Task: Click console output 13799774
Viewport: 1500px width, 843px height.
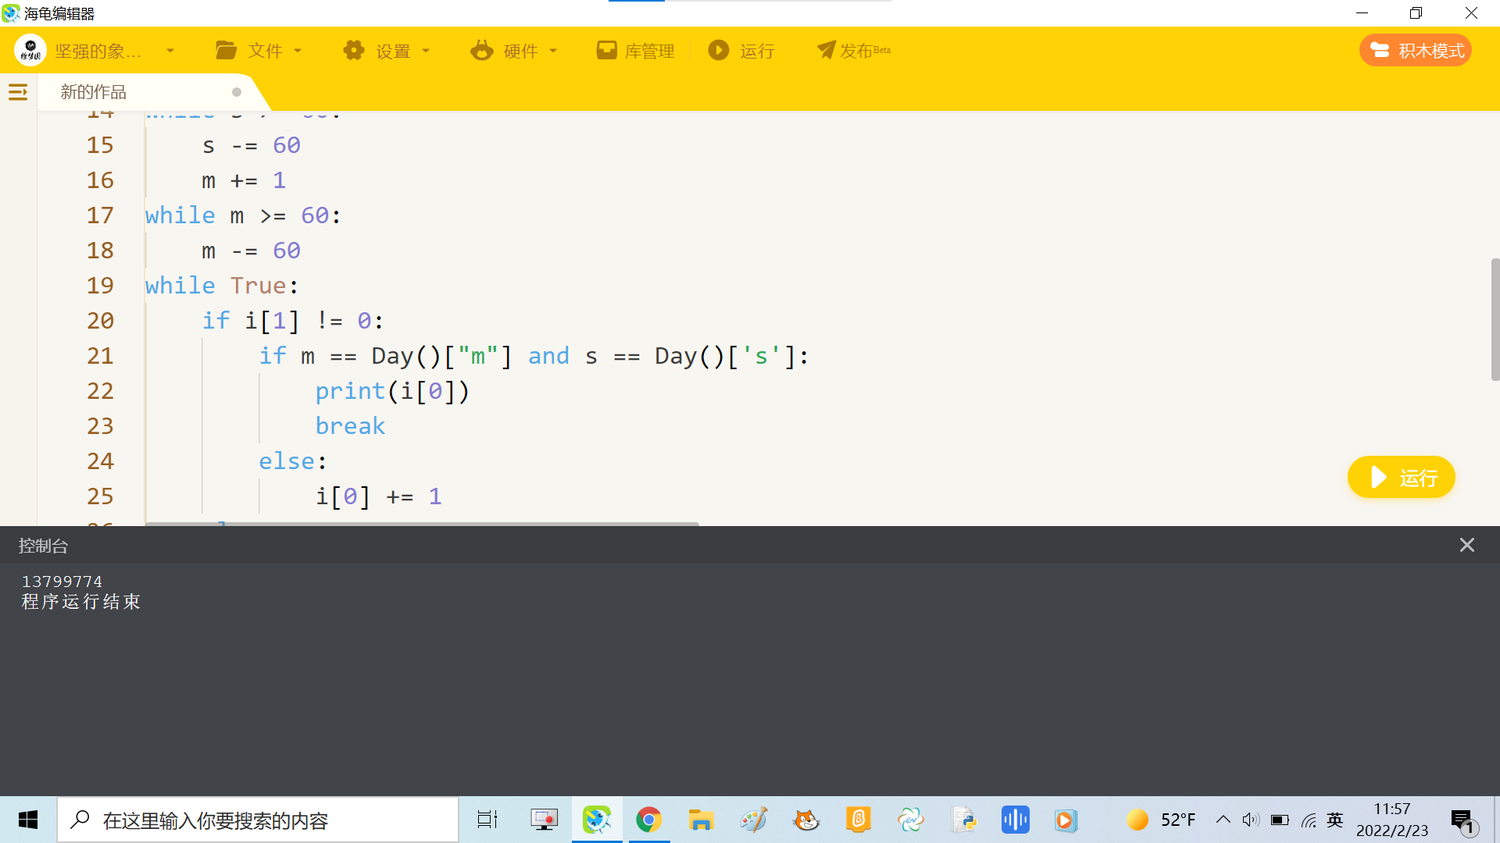Action: 62,582
